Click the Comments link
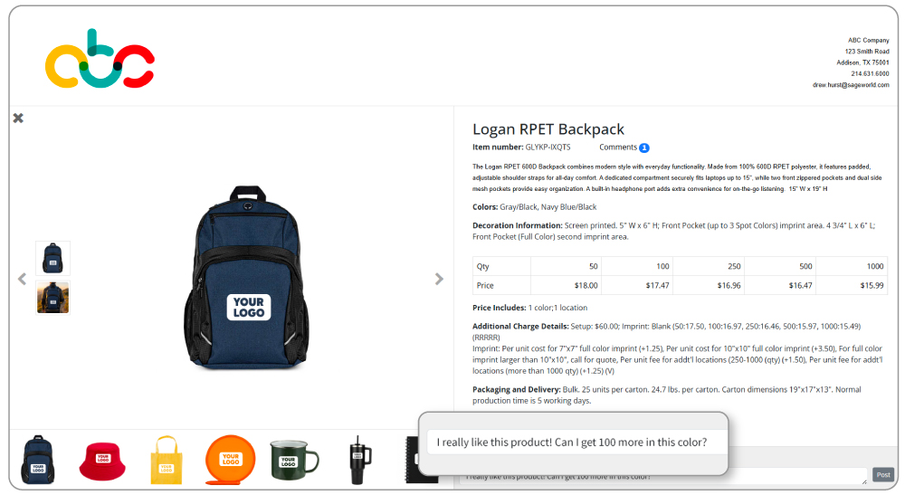Image resolution: width=905 pixels, height=495 pixels. tap(618, 148)
